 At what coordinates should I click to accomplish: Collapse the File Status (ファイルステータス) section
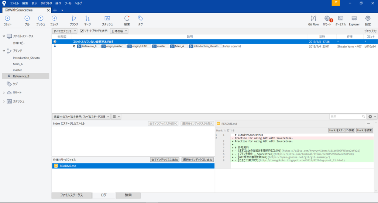click(4, 36)
